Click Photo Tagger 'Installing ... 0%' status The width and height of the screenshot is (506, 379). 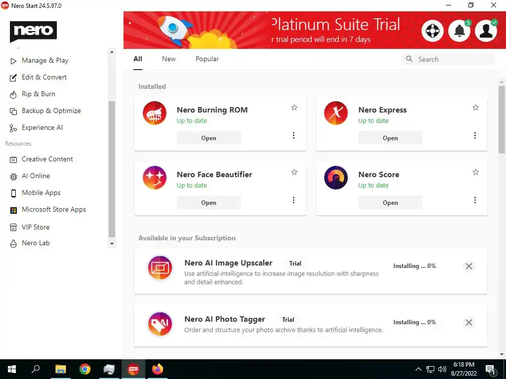point(415,322)
